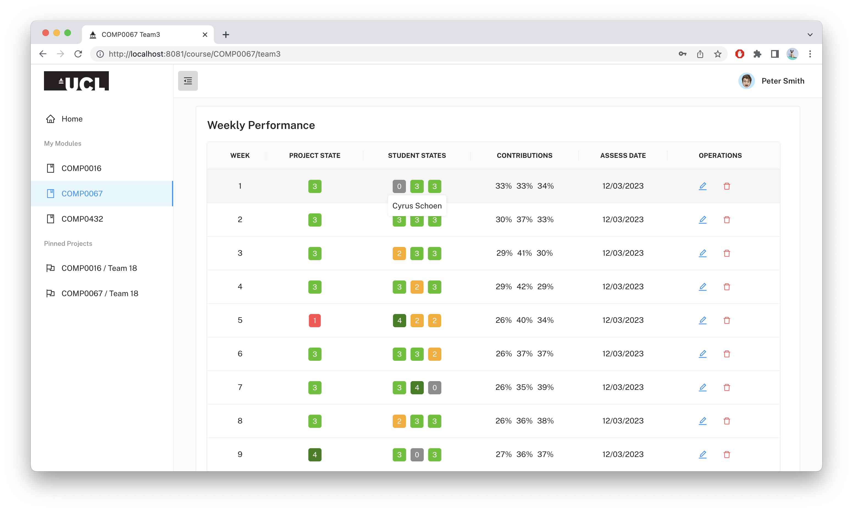Delete the week 1 performance record
Image resolution: width=853 pixels, height=512 pixels.
pos(727,186)
